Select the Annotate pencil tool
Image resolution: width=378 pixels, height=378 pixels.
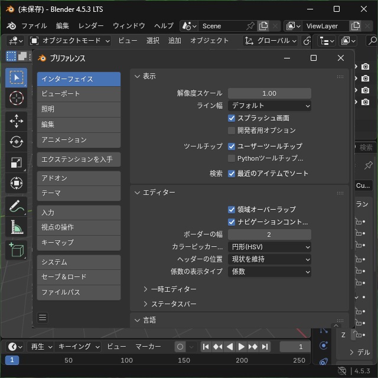tap(16, 206)
